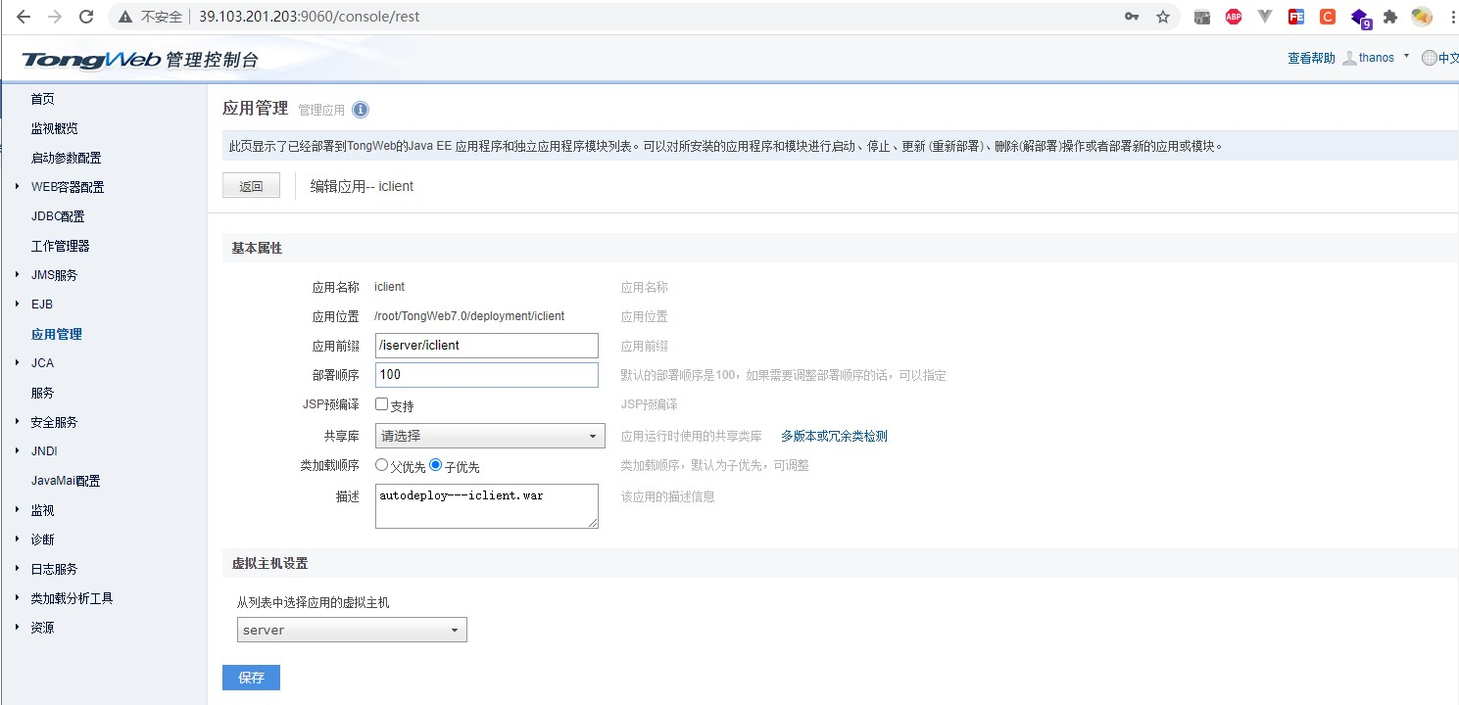The height and width of the screenshot is (705, 1459).
Task: Open the thanos user menu arrow
Action: 1407,56
